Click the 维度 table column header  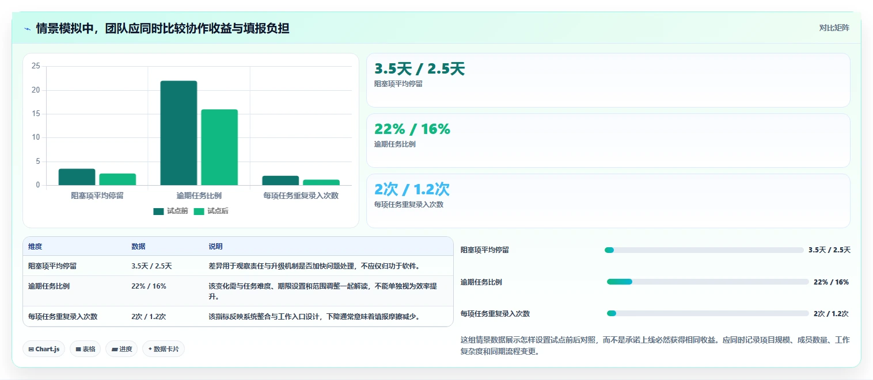pos(35,247)
